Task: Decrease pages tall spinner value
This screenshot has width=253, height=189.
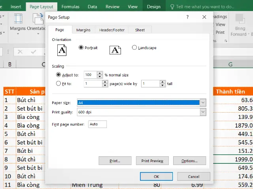Action: pos(162,85)
